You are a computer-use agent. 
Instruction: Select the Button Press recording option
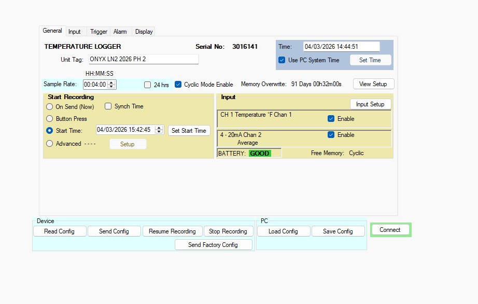tap(49, 118)
